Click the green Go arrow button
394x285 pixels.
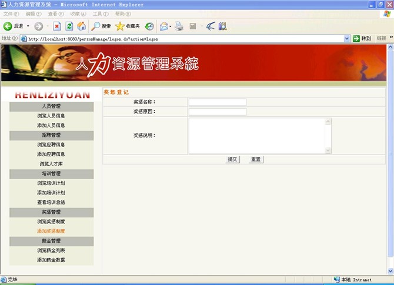point(356,39)
